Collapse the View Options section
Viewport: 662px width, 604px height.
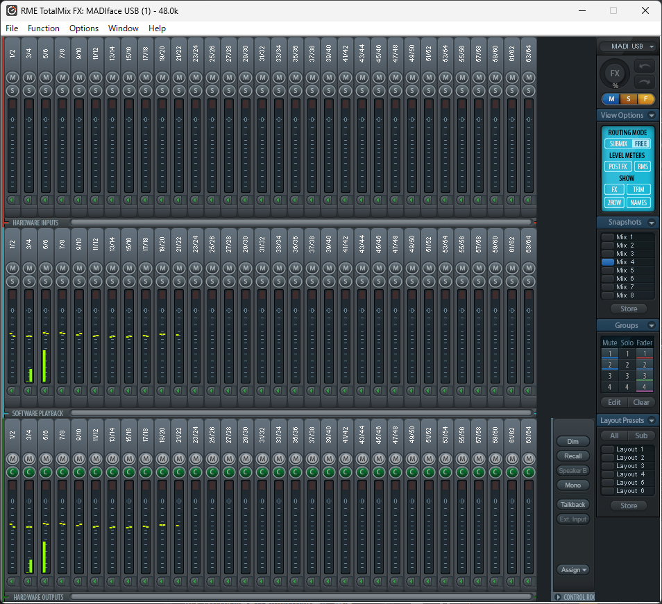tap(652, 115)
